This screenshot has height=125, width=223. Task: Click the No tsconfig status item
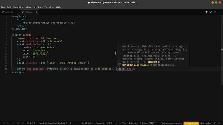click(206, 123)
